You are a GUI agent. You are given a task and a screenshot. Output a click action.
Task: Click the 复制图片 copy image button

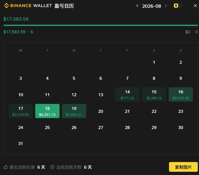[x=183, y=167]
